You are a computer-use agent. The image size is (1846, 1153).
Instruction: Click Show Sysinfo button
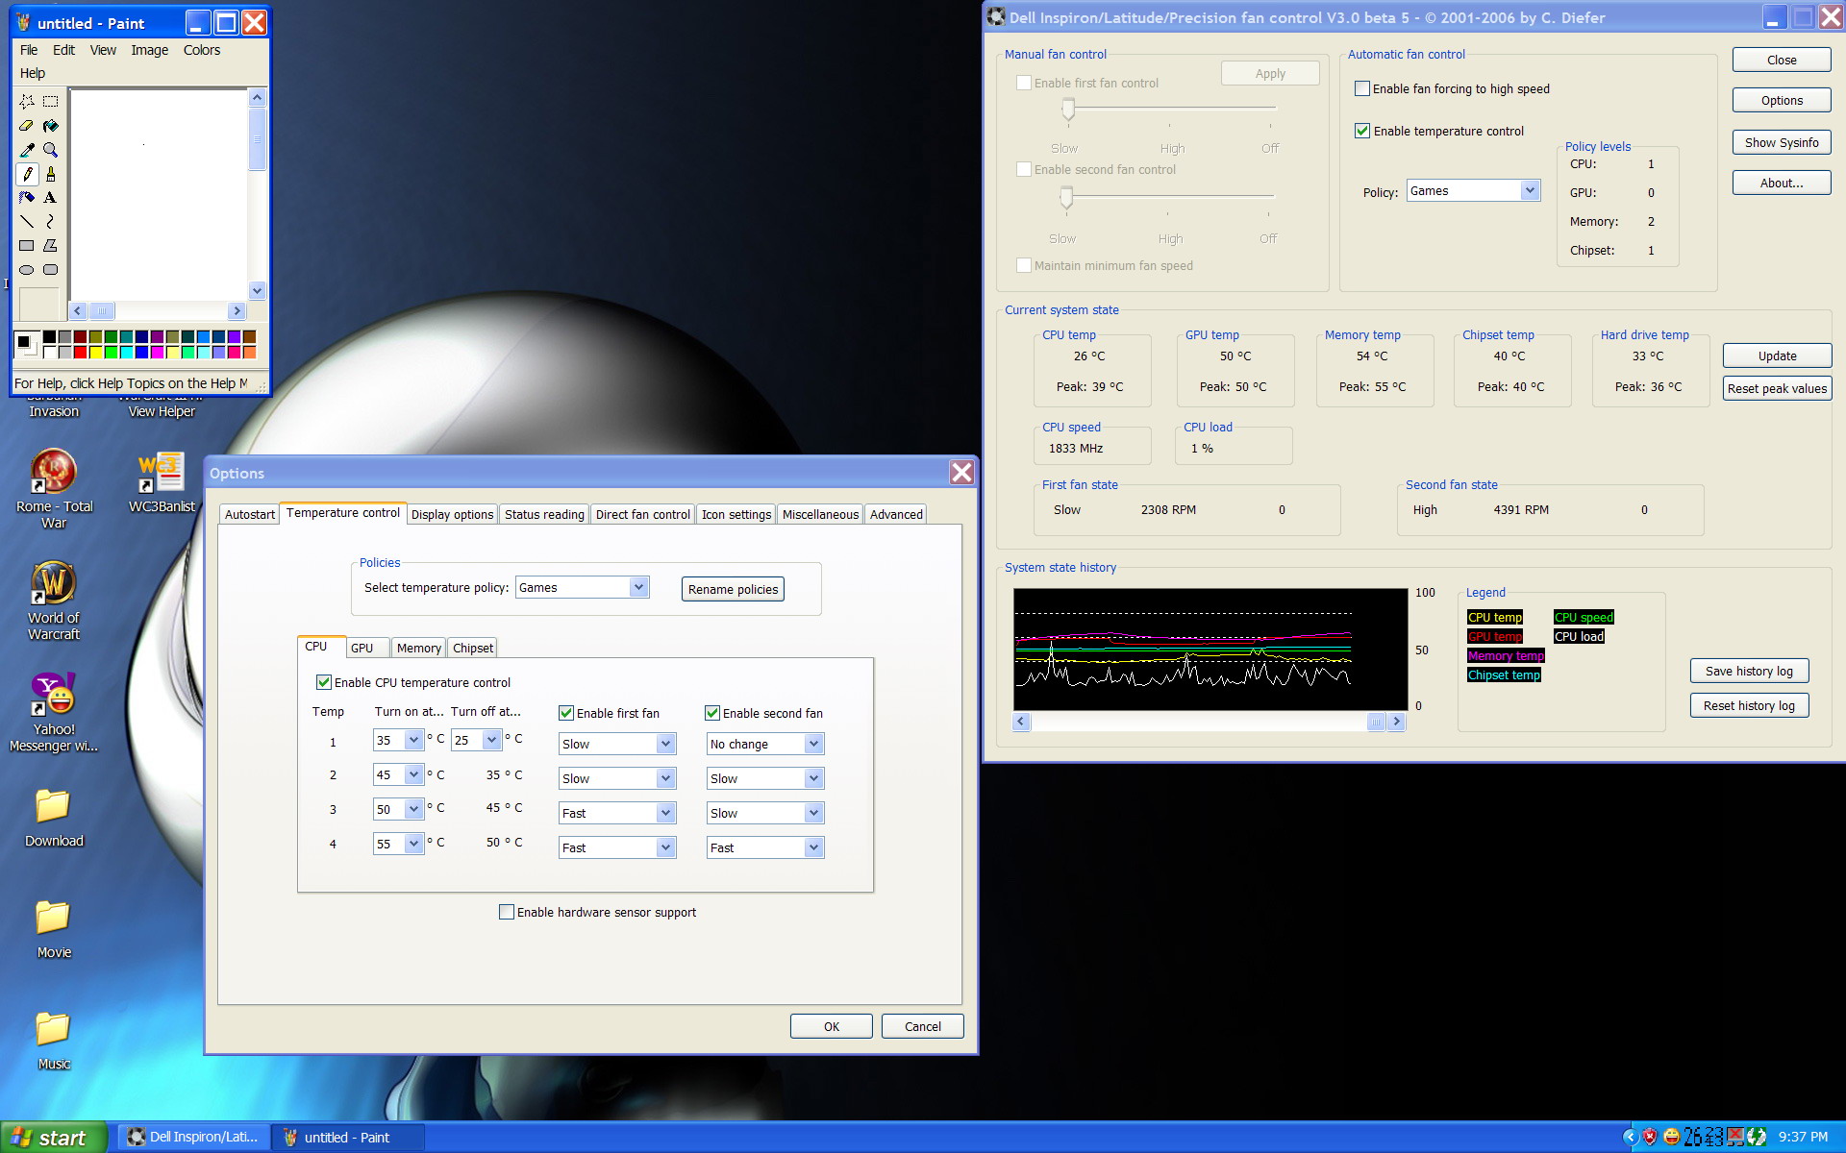1781,142
